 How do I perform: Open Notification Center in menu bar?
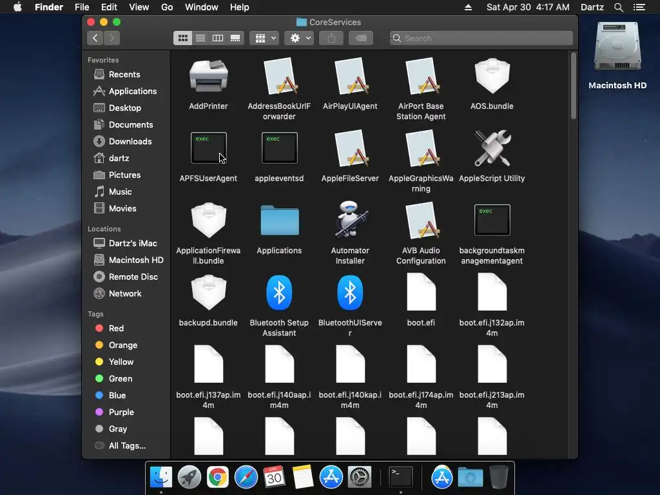(x=639, y=7)
